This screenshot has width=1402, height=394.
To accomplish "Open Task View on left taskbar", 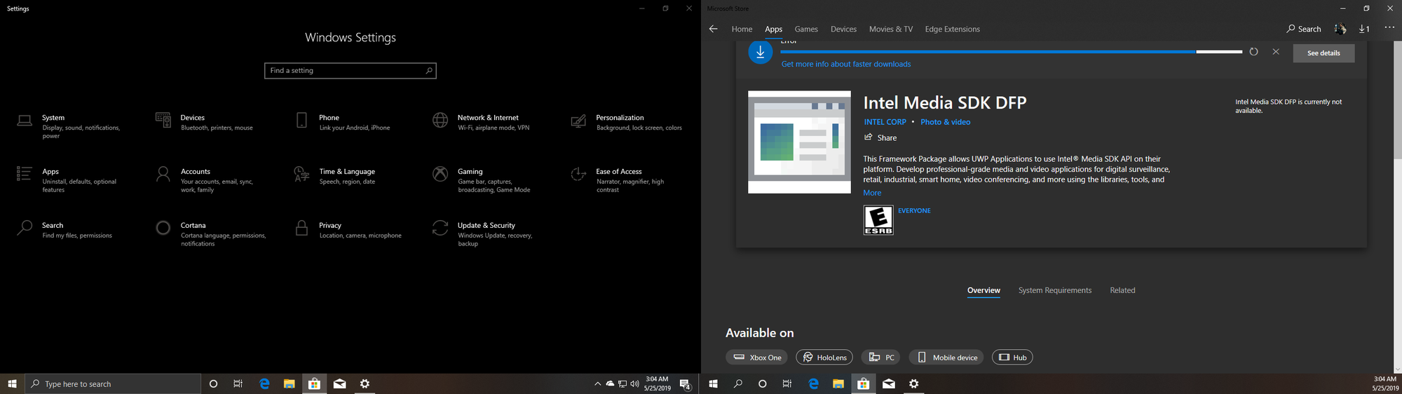I will point(238,383).
